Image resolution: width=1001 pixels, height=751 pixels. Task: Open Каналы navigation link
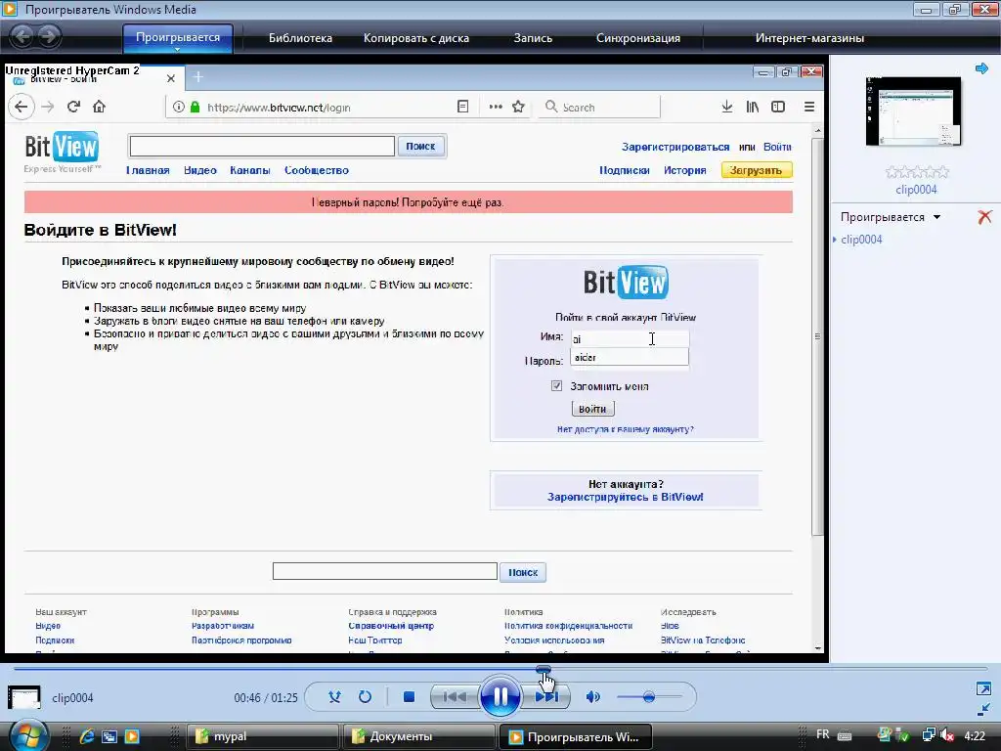(250, 170)
